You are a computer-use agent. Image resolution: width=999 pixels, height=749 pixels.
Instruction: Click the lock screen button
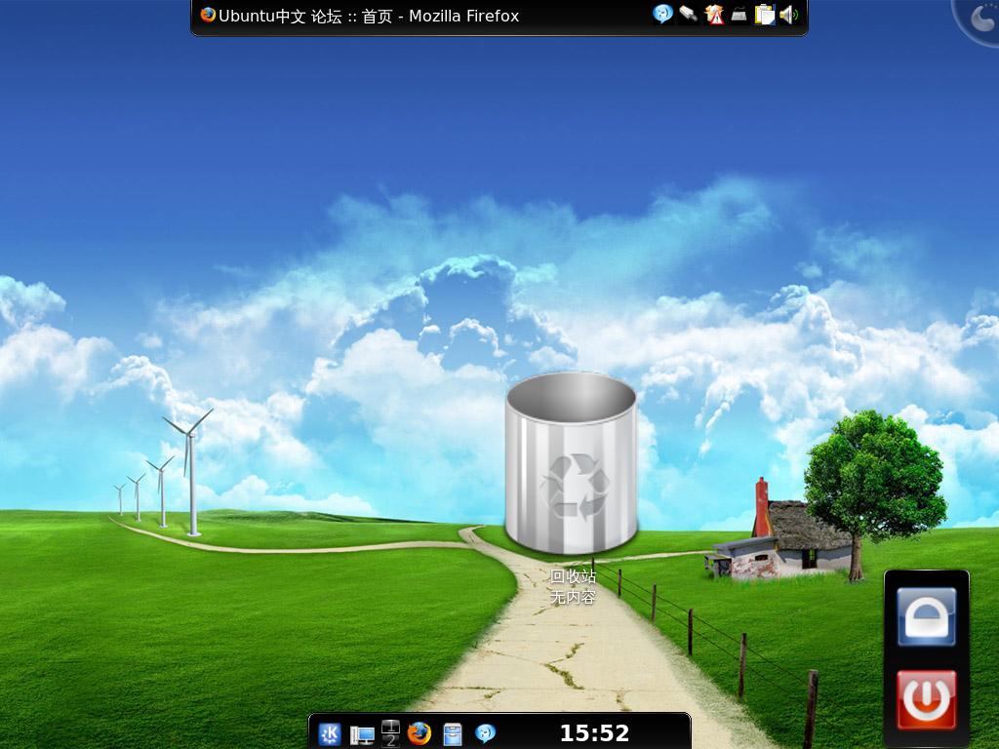tap(927, 616)
